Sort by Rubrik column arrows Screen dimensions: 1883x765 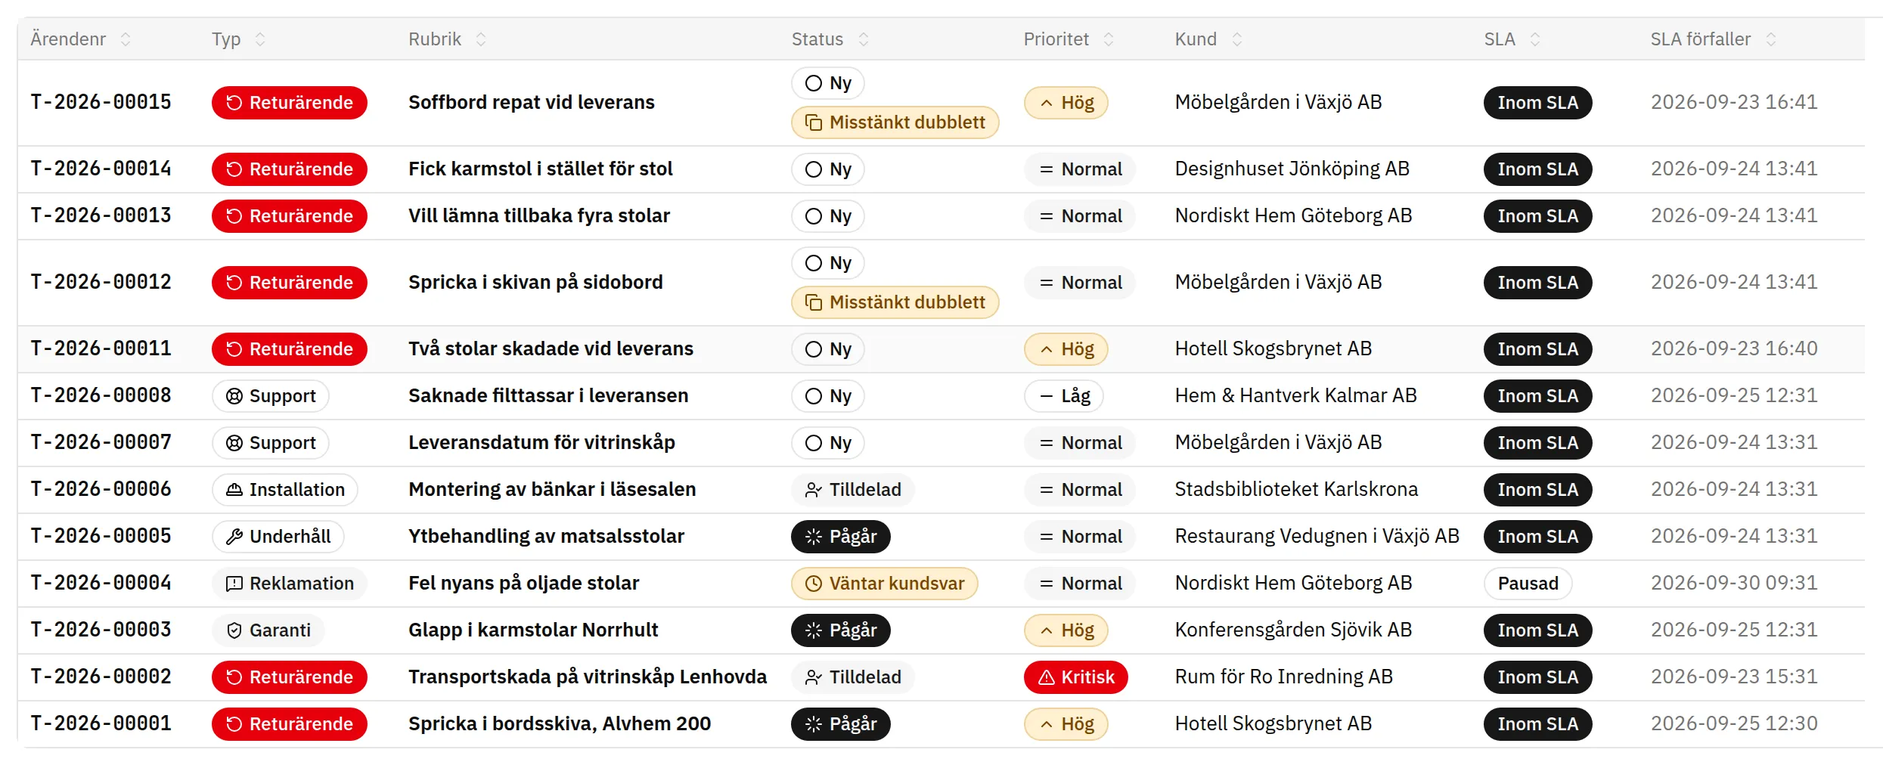481,39
